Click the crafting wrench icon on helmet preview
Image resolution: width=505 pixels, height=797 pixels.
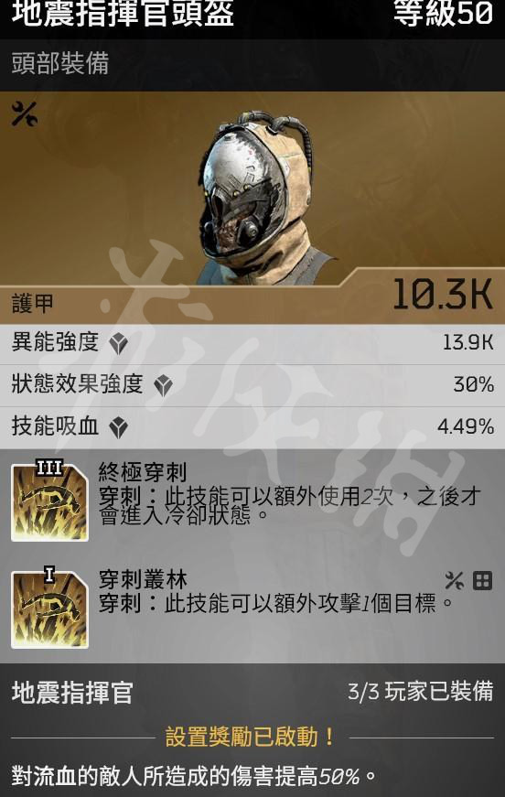(25, 113)
